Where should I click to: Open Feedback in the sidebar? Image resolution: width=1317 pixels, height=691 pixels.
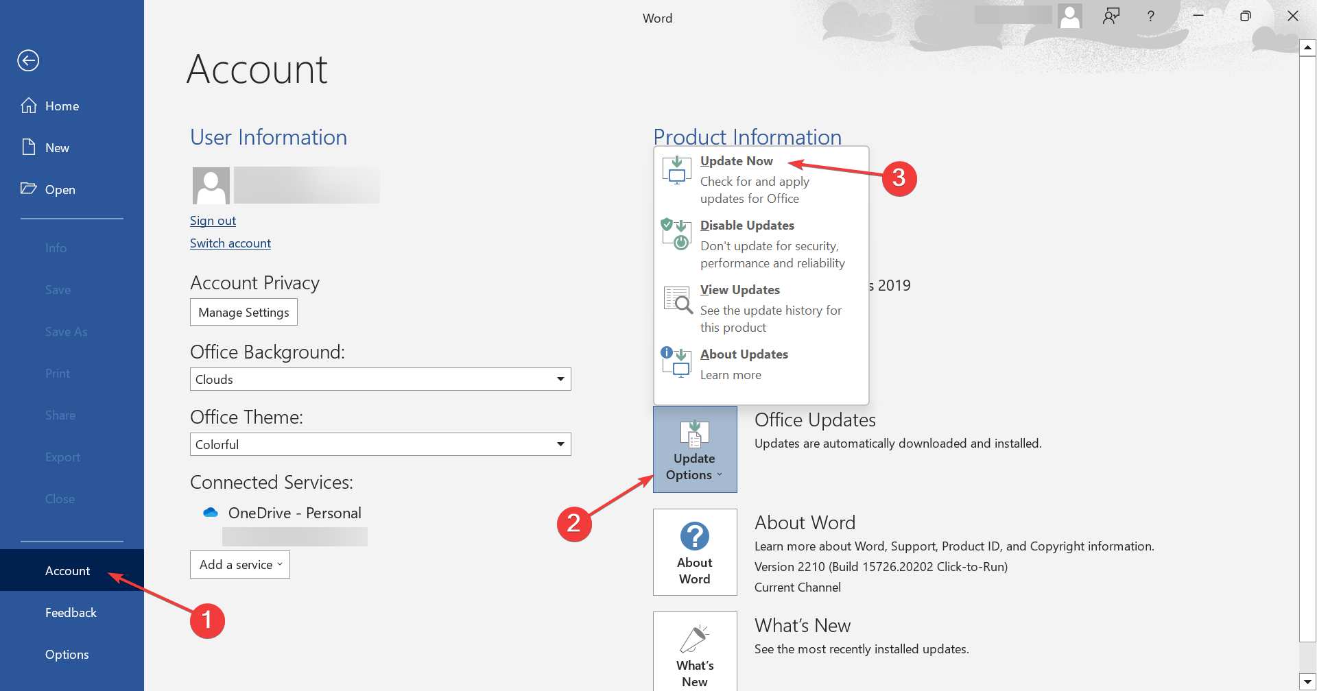pos(72,612)
